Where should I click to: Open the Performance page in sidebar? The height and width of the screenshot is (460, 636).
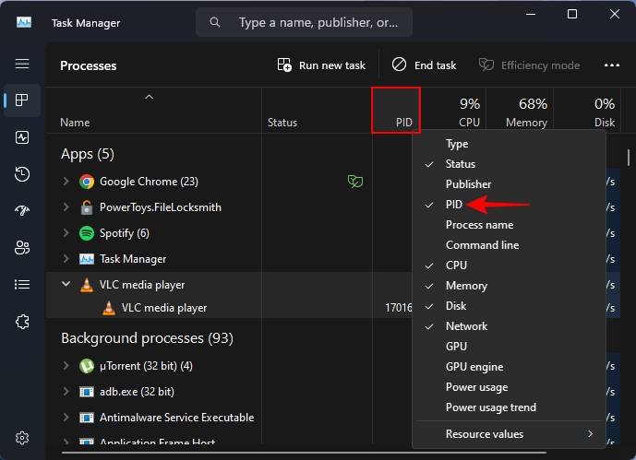[x=22, y=137]
